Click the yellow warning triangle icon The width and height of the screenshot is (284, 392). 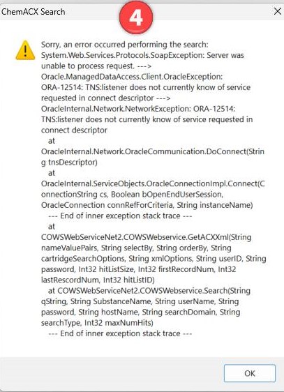(25, 50)
